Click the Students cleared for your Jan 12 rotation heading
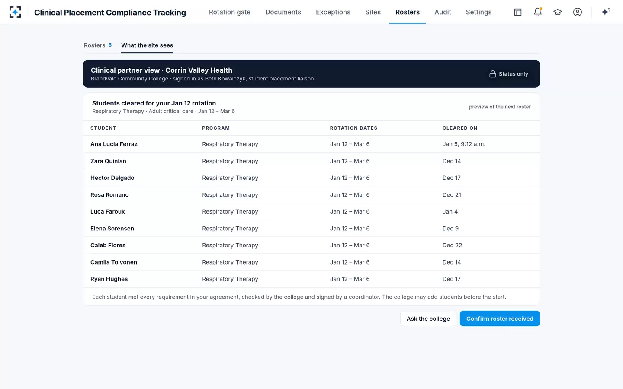Viewport: 623px width, 389px height. (x=154, y=103)
